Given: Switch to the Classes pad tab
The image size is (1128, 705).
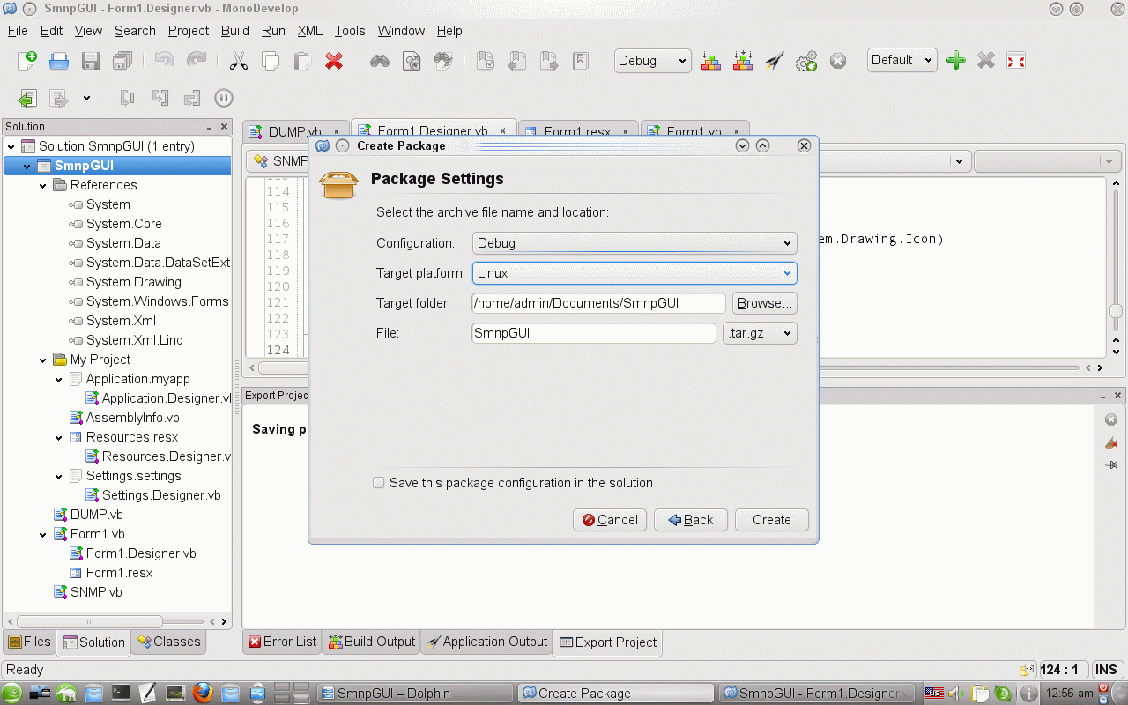Looking at the screenshot, I should (169, 642).
